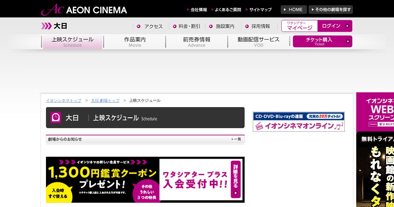Open the WEB スクリーン U-NEXT side banner

[375, 111]
